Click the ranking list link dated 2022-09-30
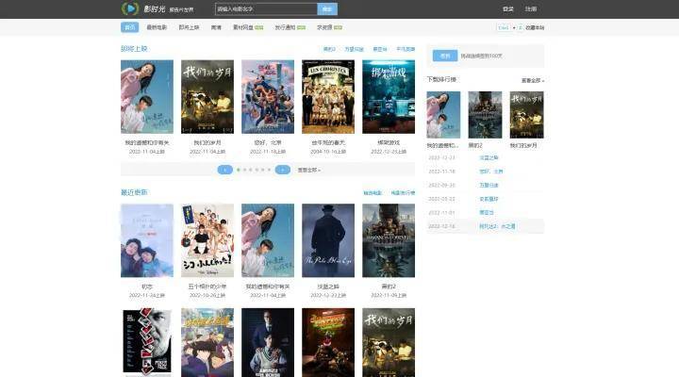Image resolution: width=679 pixels, height=377 pixels. pos(489,186)
